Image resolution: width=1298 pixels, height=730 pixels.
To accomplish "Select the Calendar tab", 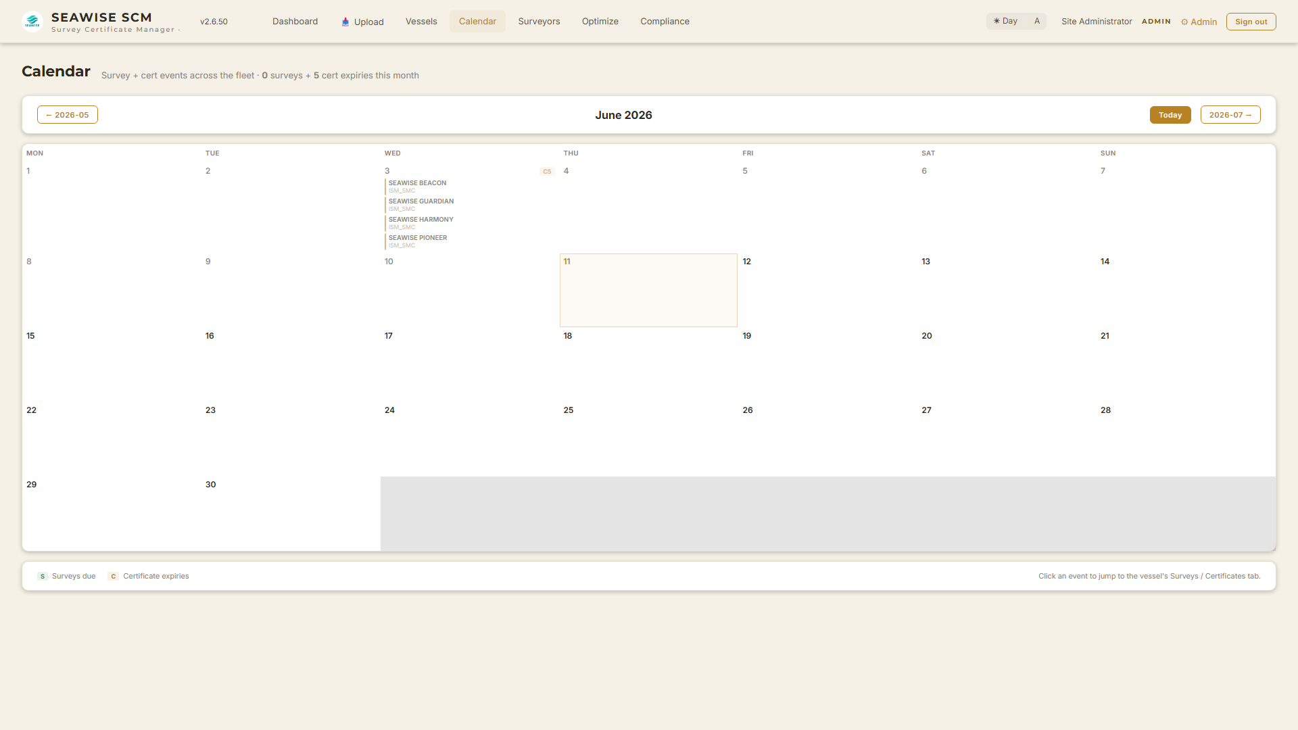I will click(477, 22).
